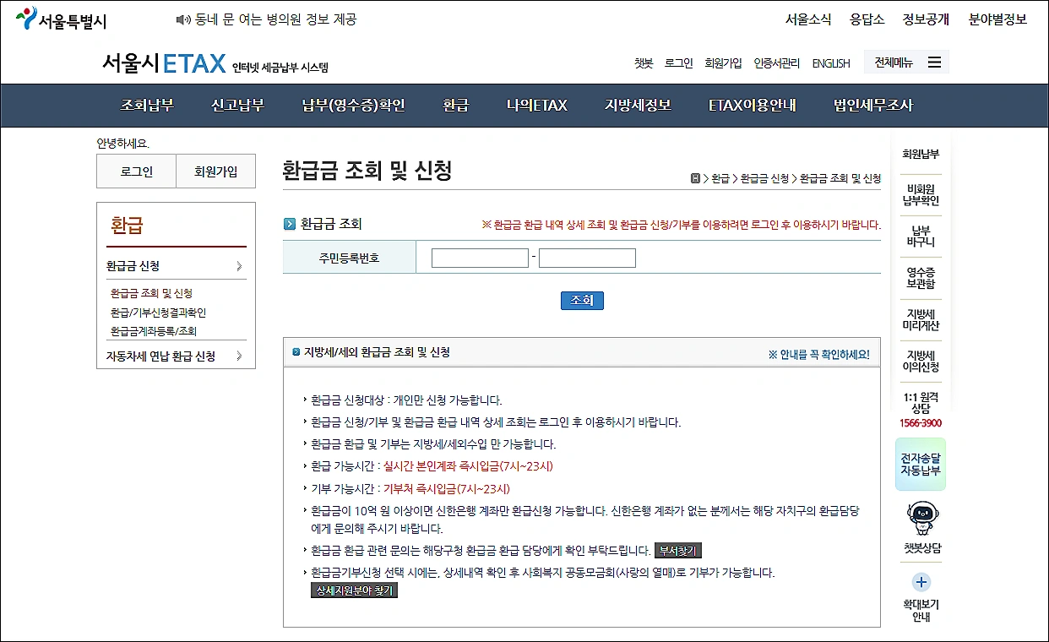Open the 신고납부 main menu
This screenshot has width=1049, height=642.
pos(237,106)
